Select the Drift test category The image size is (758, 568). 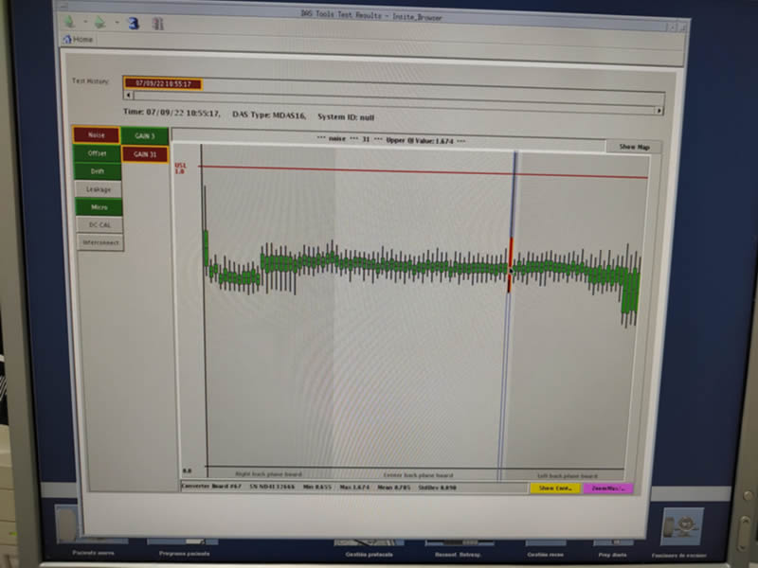pyautogui.click(x=98, y=171)
